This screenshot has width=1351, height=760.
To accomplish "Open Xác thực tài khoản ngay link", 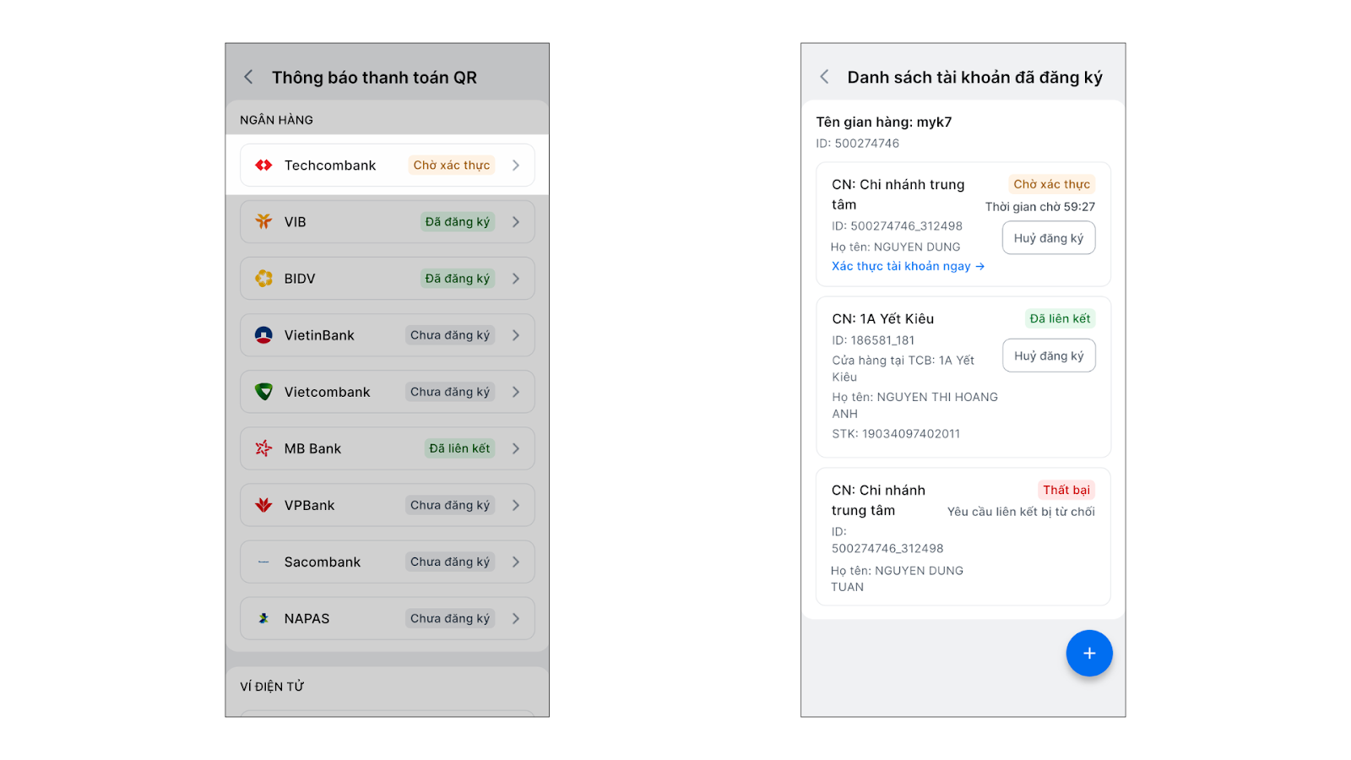I will point(908,266).
